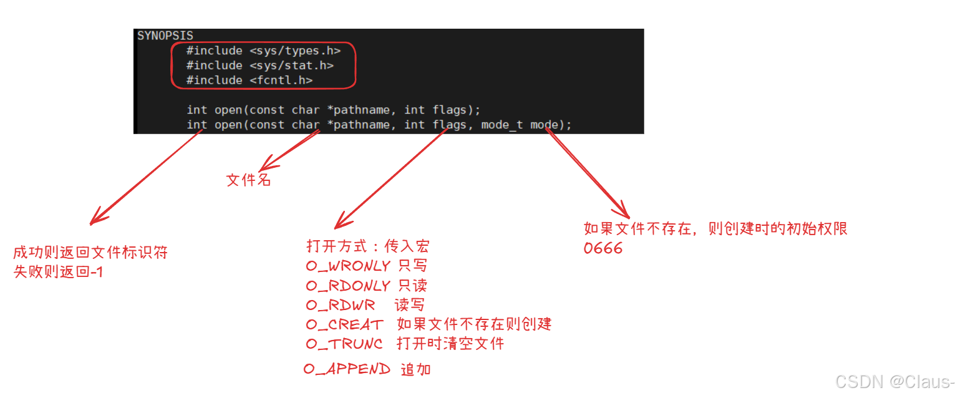The width and height of the screenshot is (958, 398).
Task: Select the #include <sys/stat.h> line
Action: pyautogui.click(x=259, y=65)
